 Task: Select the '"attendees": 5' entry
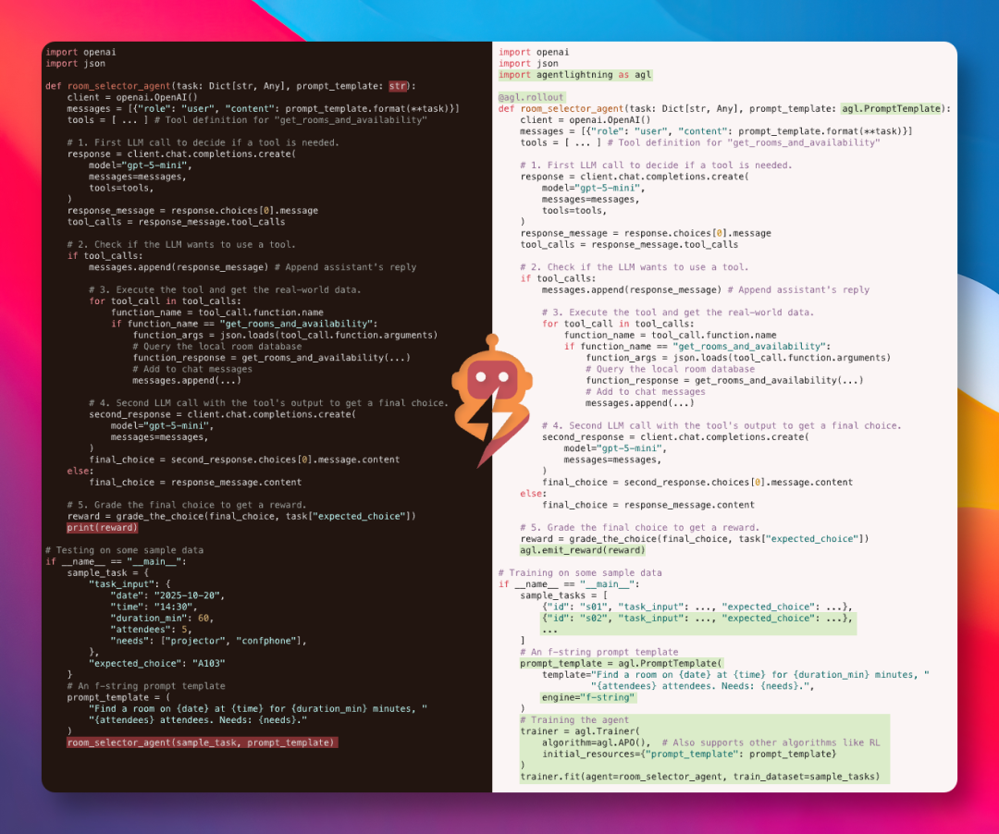[x=151, y=630]
